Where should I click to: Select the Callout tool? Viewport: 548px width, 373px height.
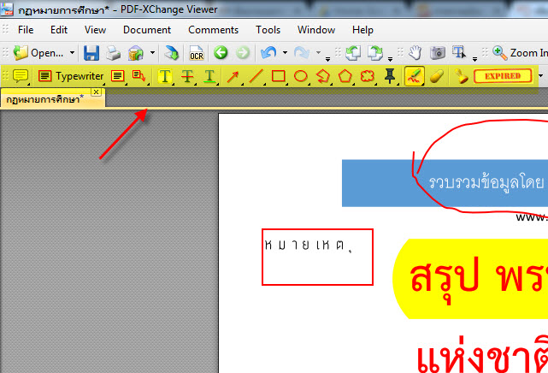(x=139, y=76)
